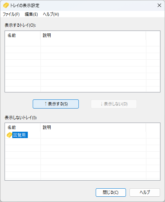165x202 pixels.
Task: Close the トレイの表示設定 dialog with X
Action: 159,5
